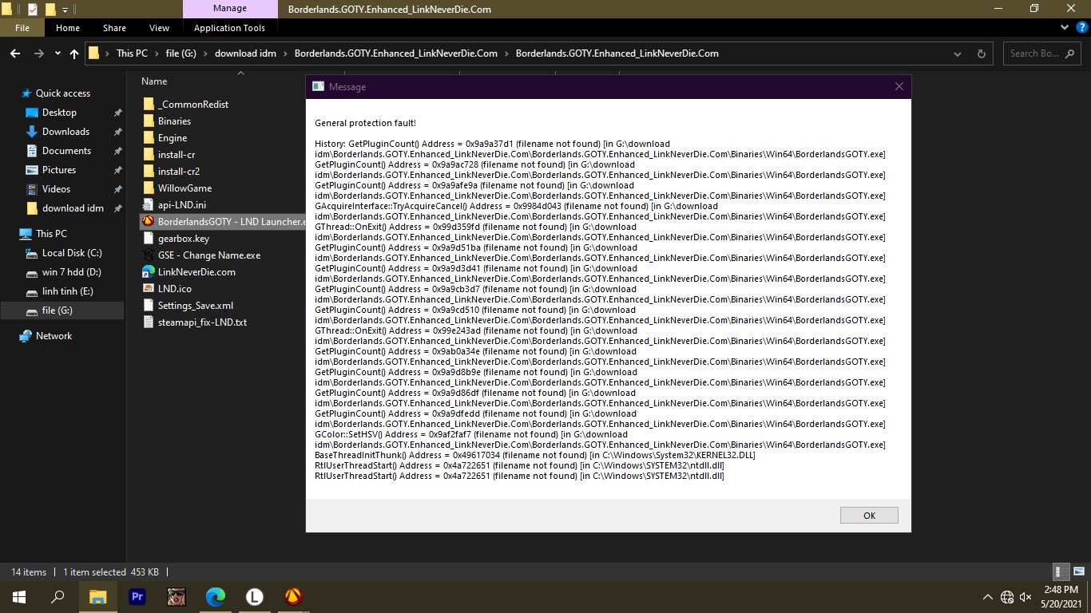The height and width of the screenshot is (613, 1091).
Task: Expand the ribbon with the chevron
Action: pyautogui.click(x=1065, y=27)
